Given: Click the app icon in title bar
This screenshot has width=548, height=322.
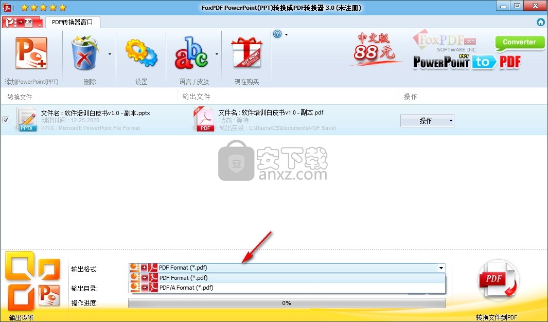Looking at the screenshot, I should tap(7, 7).
